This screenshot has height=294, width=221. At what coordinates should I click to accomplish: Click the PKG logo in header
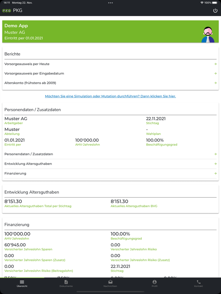7,11
